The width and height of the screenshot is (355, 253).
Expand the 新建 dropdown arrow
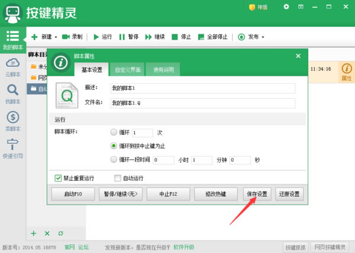[x=56, y=37]
